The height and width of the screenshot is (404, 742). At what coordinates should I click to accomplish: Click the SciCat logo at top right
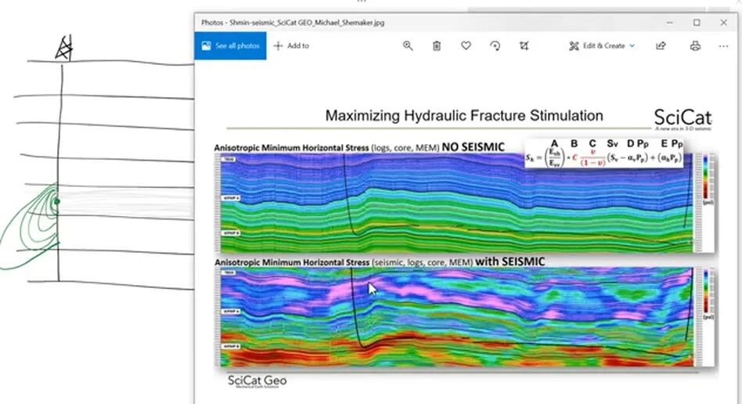pos(683,119)
